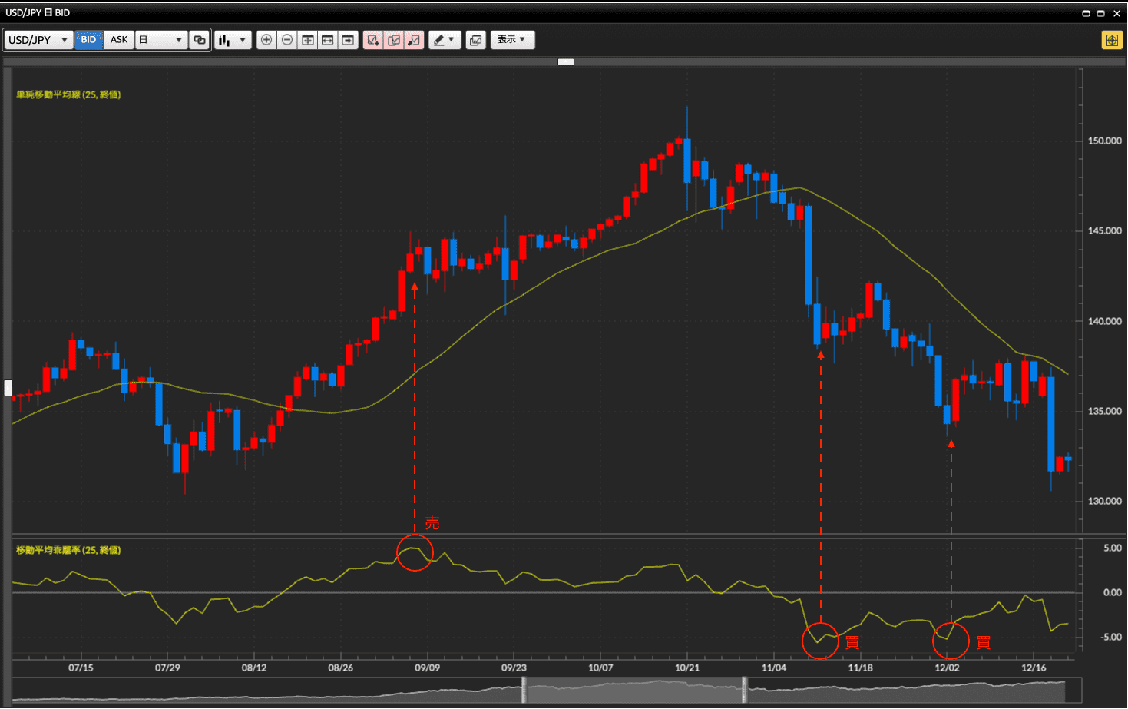Viewport: 1128px width, 709px height.
Task: Click the 09/09 date axis label
Action: [427, 668]
